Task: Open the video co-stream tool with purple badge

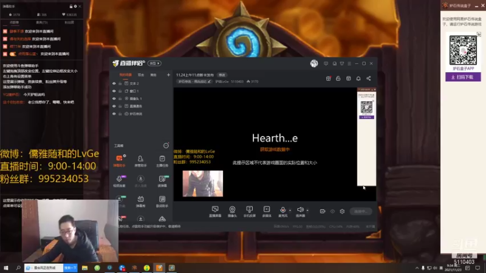Action: click(119, 181)
